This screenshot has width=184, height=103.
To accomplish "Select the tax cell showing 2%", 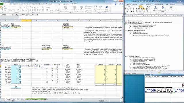I will pos(16,88).
